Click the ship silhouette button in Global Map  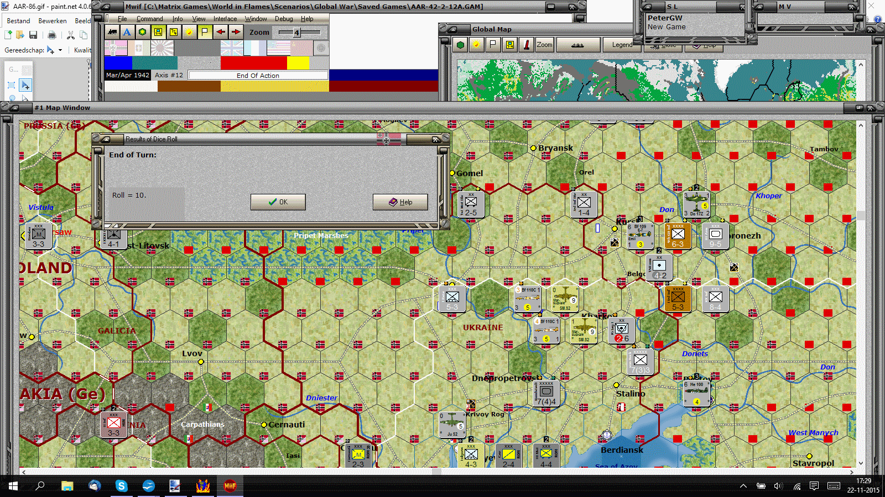point(577,45)
